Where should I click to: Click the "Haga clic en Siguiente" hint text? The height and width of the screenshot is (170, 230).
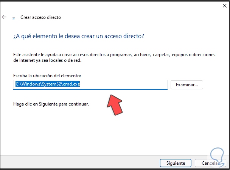pos(51,104)
